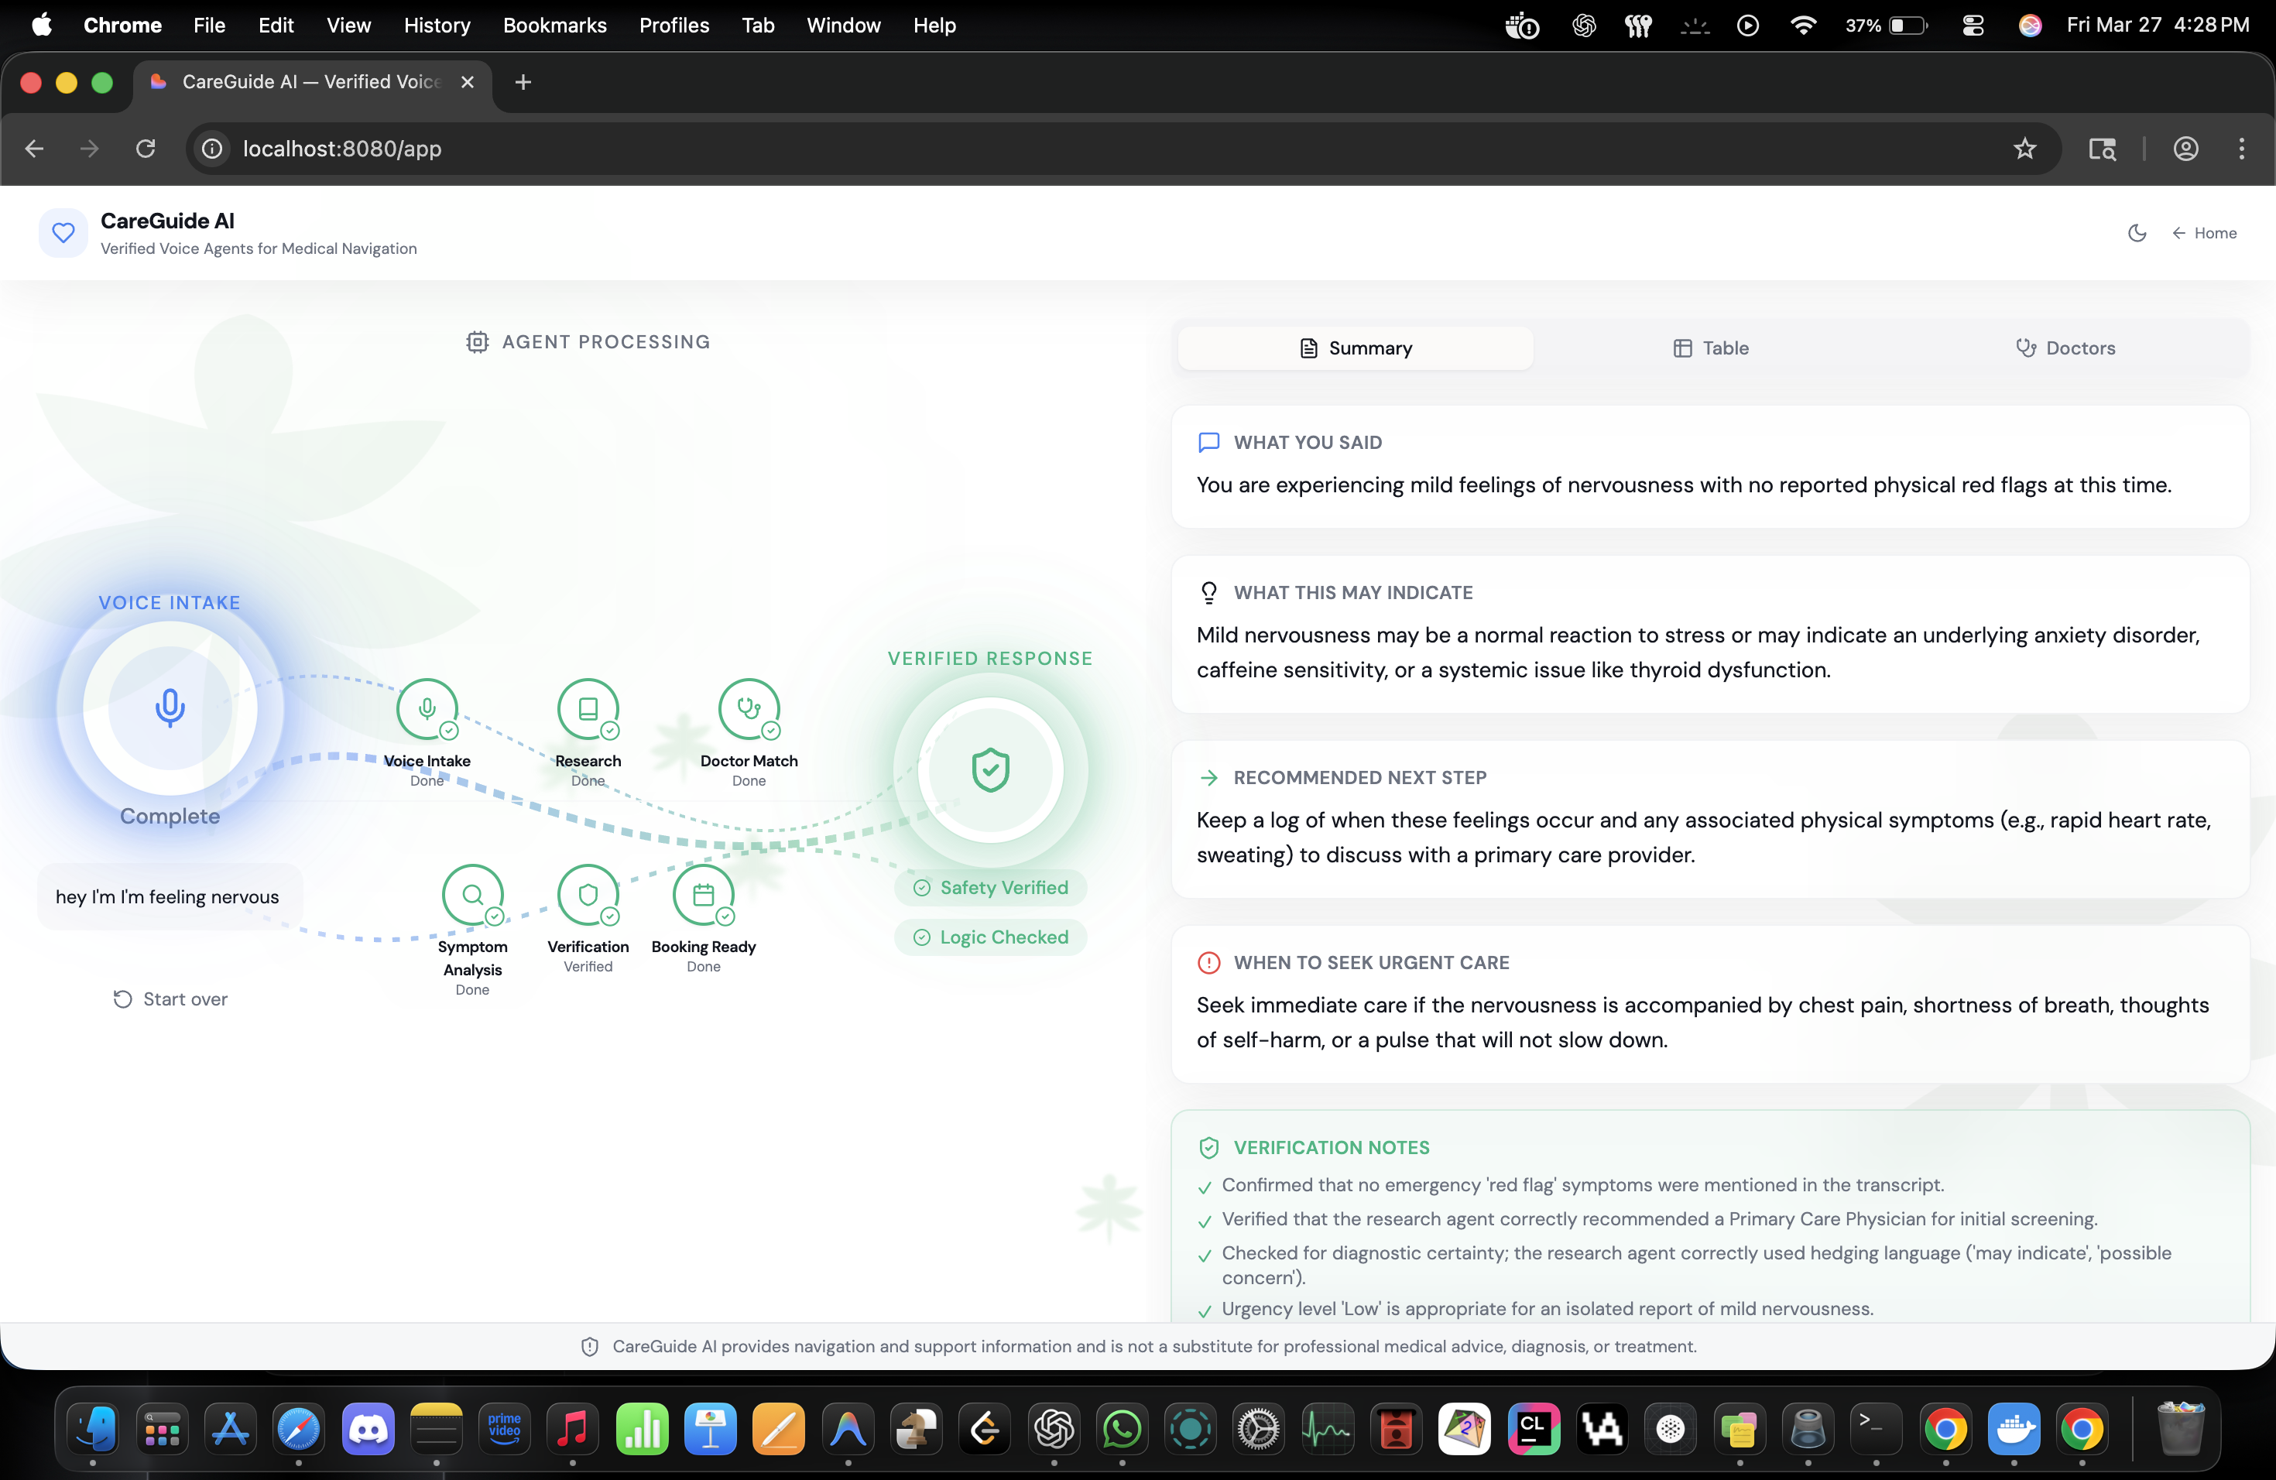Screen dimensions: 2276x1480
Task: Click the Logic Checked badge
Action: 990,937
